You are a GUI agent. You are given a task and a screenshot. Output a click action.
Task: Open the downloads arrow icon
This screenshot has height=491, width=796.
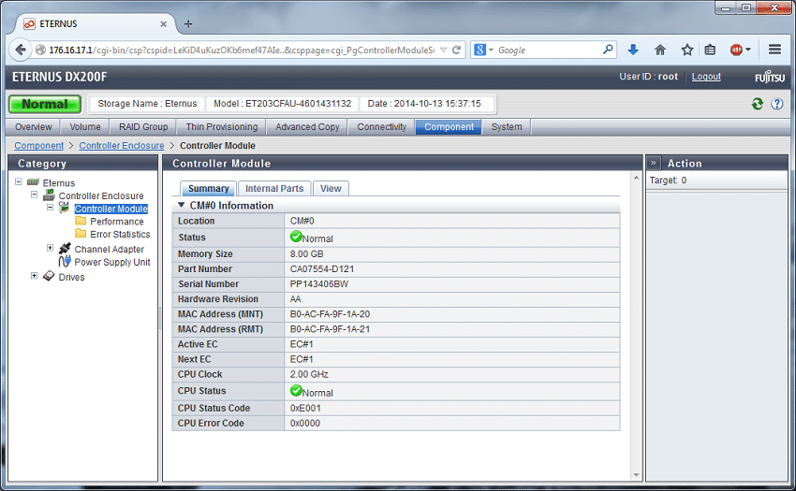pos(632,50)
